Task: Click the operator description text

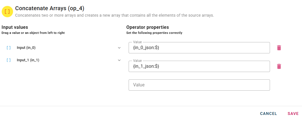Action: [x=114, y=15]
